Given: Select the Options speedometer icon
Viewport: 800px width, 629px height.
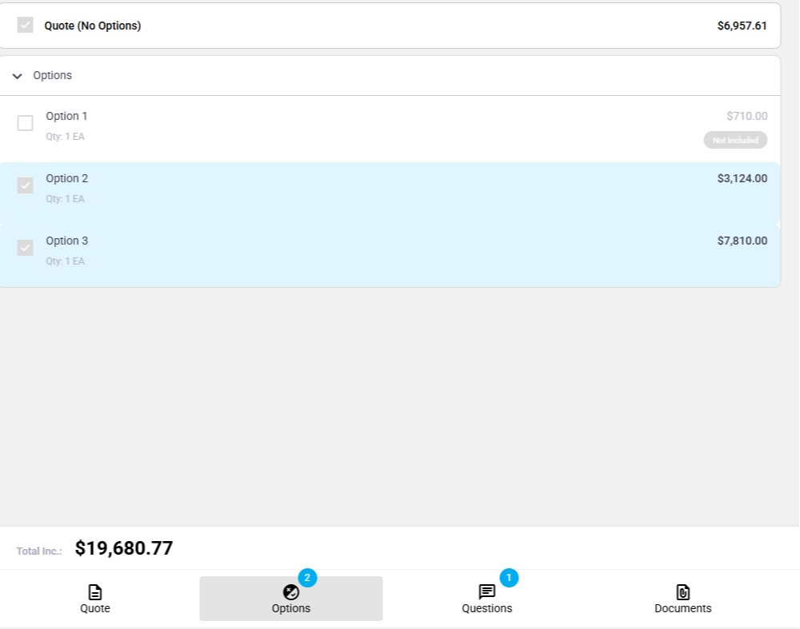Looking at the screenshot, I should [291, 592].
